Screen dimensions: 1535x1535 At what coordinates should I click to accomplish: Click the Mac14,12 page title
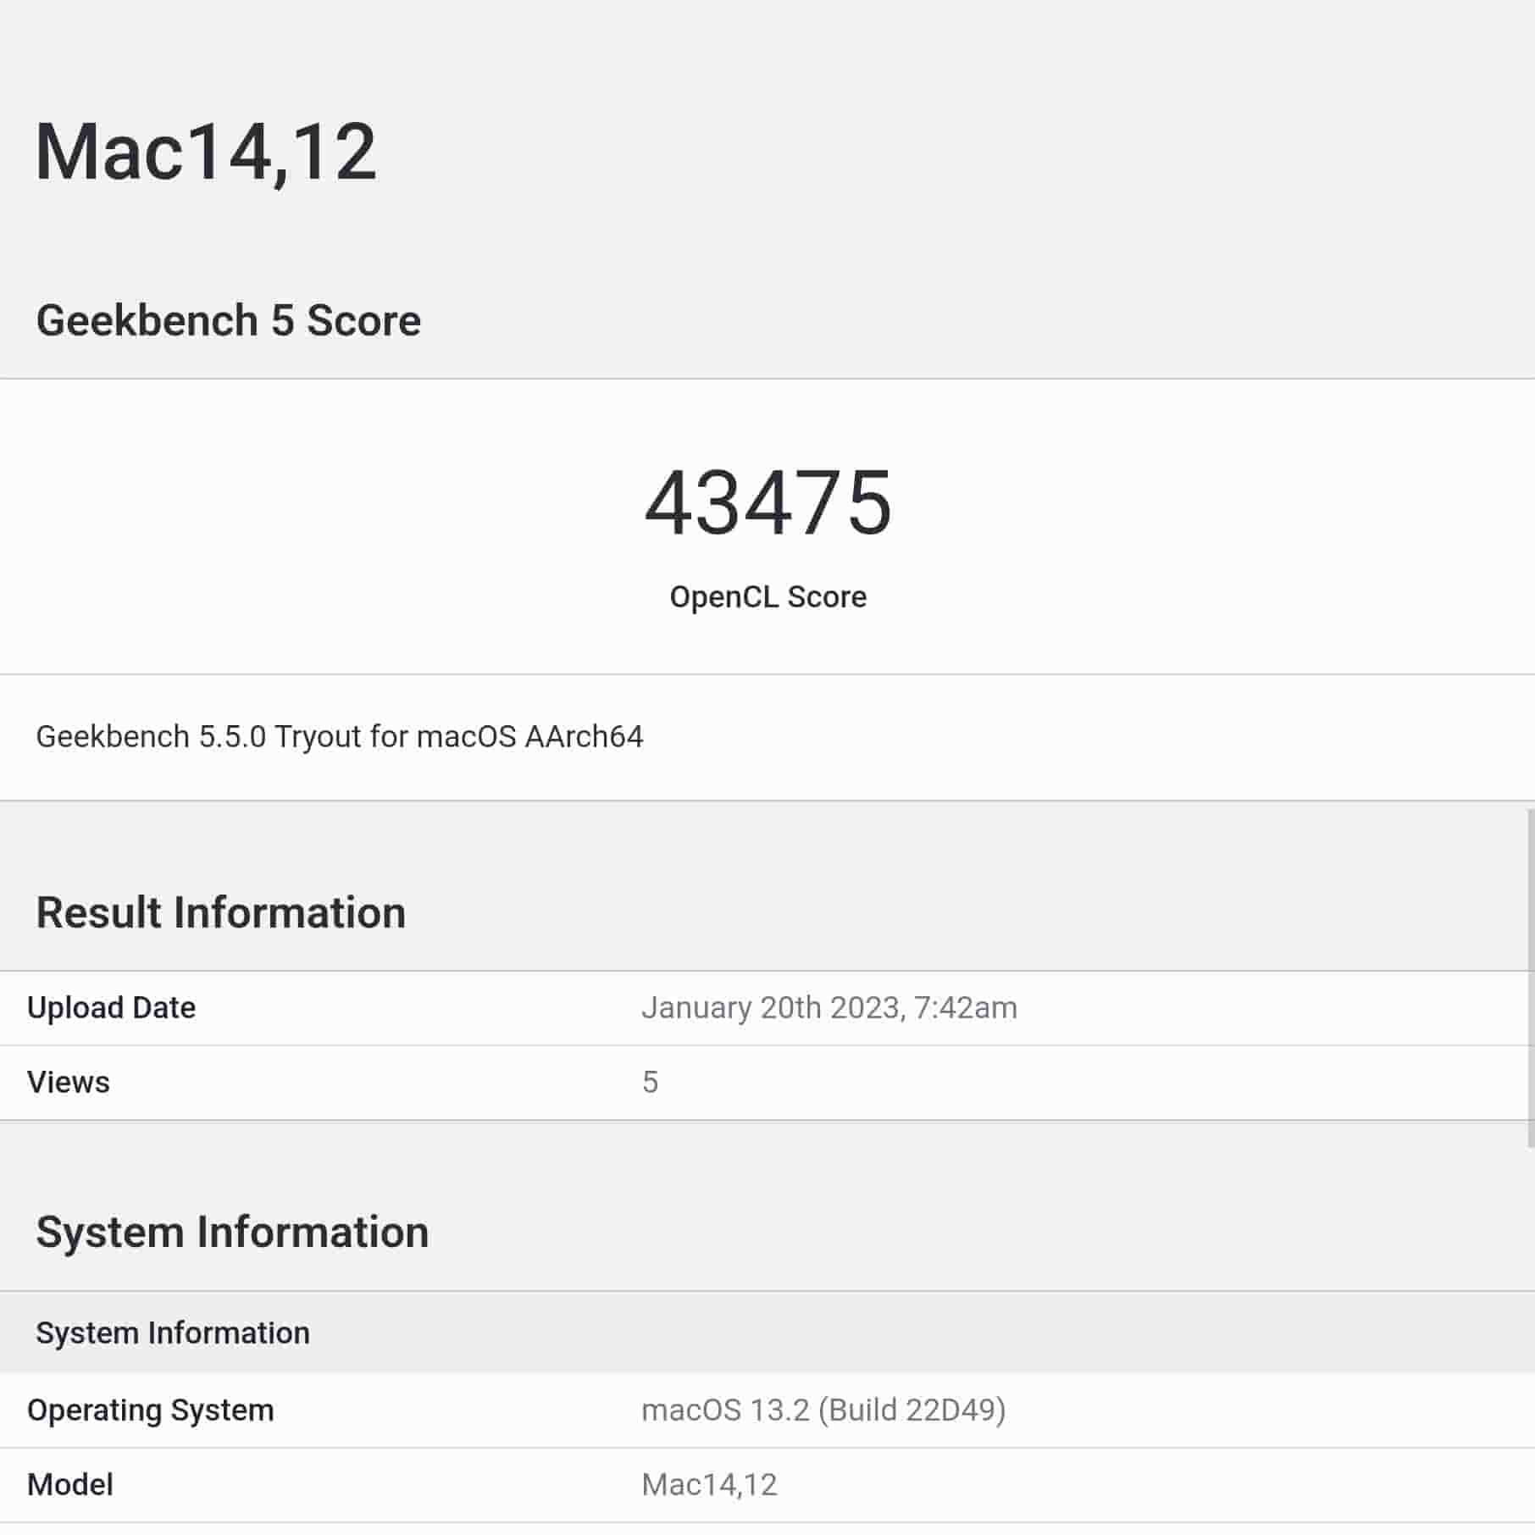(x=206, y=152)
